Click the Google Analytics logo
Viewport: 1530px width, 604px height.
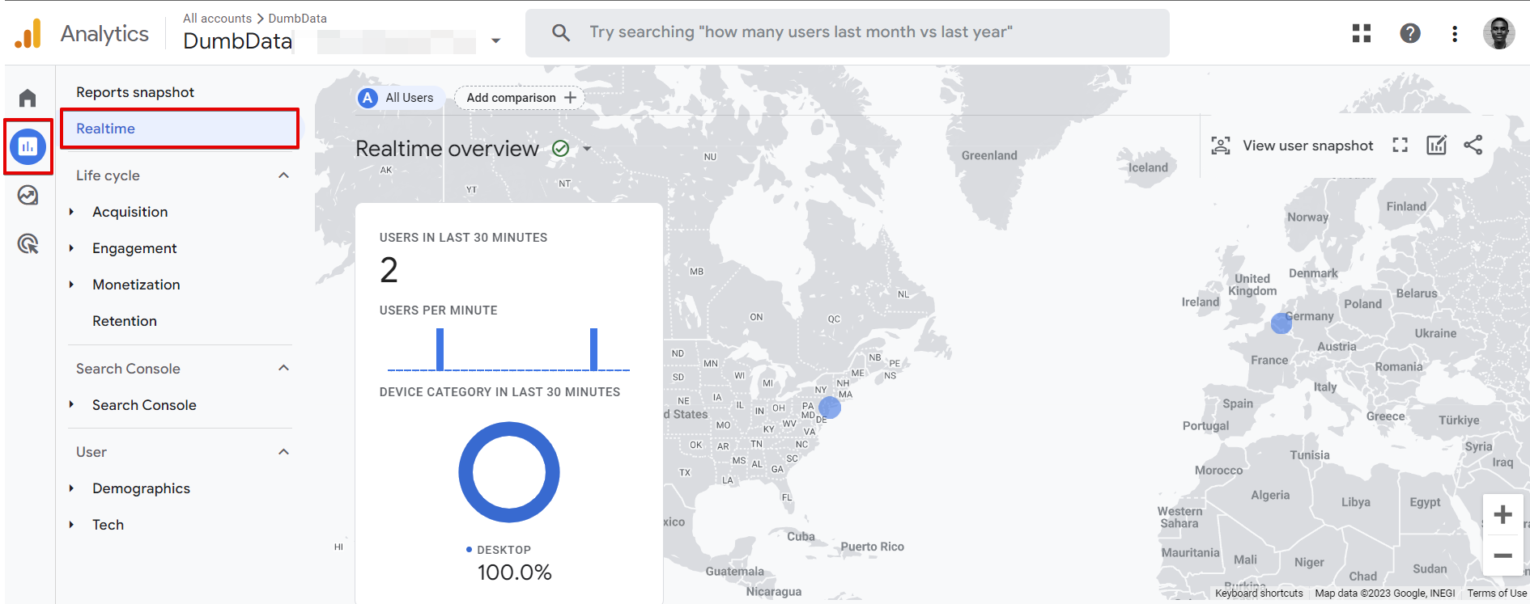tap(31, 33)
